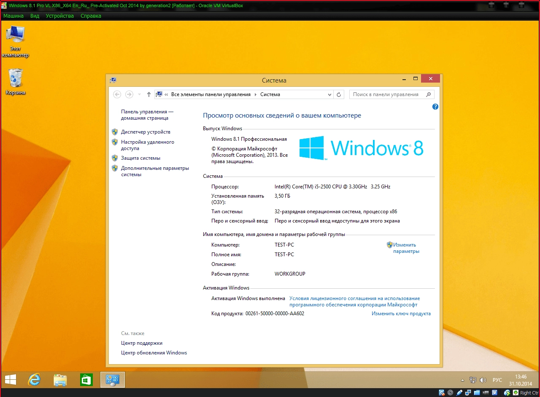Click the Refresh button beside address bar
Image resolution: width=540 pixels, height=397 pixels.
coord(339,94)
